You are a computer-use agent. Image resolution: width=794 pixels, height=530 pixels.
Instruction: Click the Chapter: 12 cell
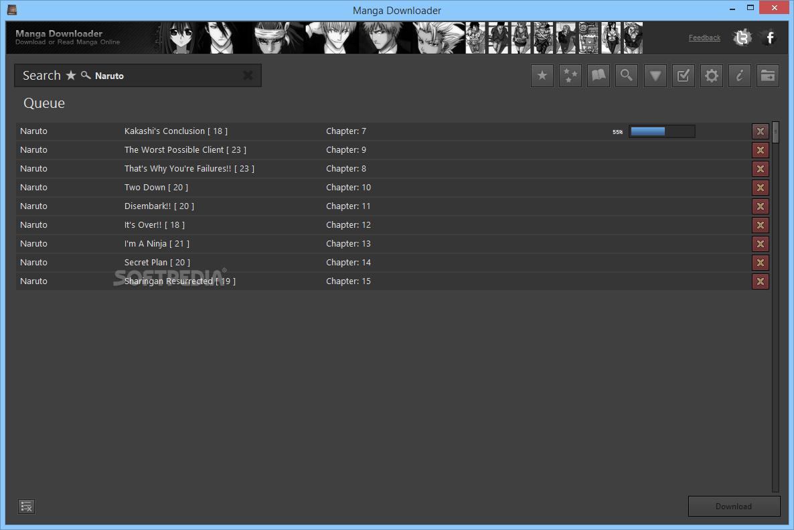tap(348, 225)
